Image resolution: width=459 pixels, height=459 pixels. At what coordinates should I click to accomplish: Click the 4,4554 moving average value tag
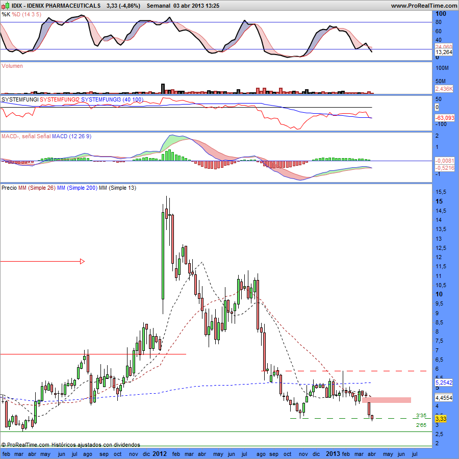click(x=444, y=398)
